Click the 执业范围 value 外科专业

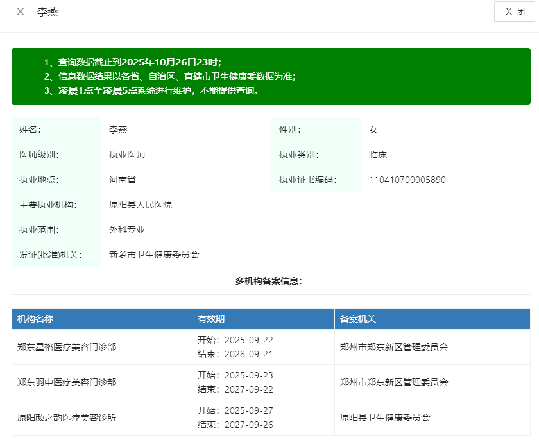[127, 230]
